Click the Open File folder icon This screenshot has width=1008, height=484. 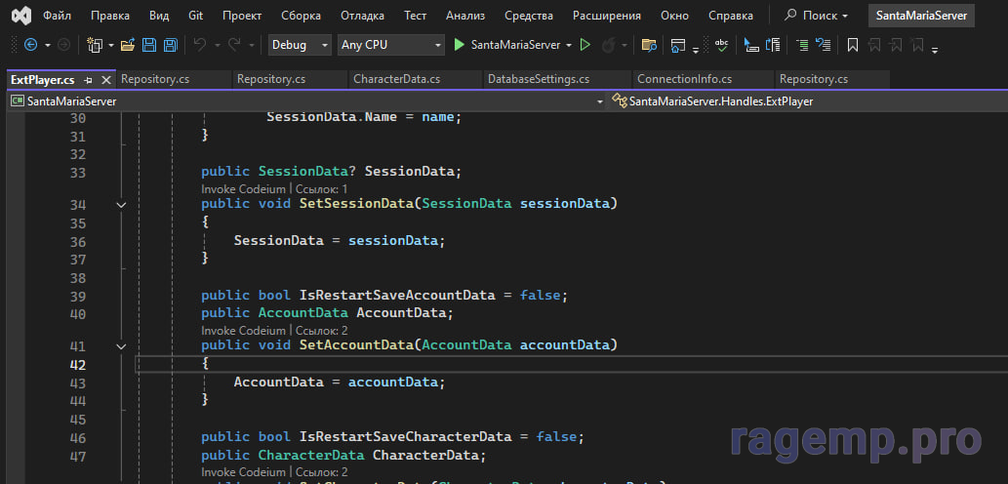tap(128, 45)
